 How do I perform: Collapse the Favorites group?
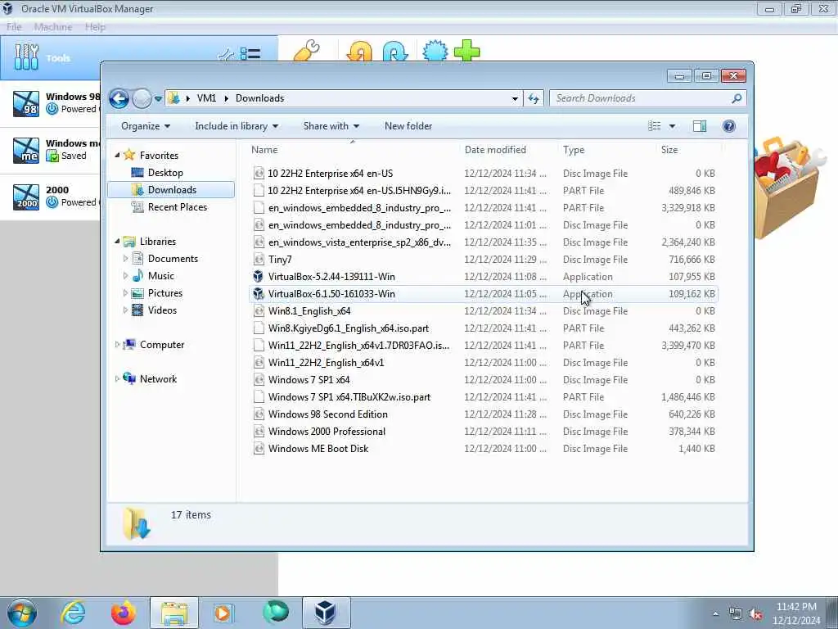[117, 155]
